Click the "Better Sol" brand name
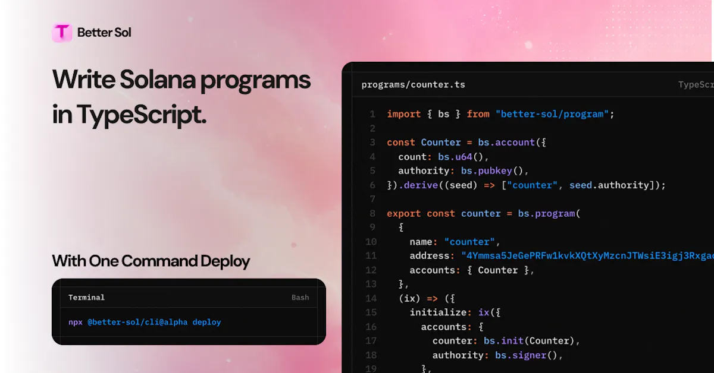714x373 pixels. coord(104,33)
